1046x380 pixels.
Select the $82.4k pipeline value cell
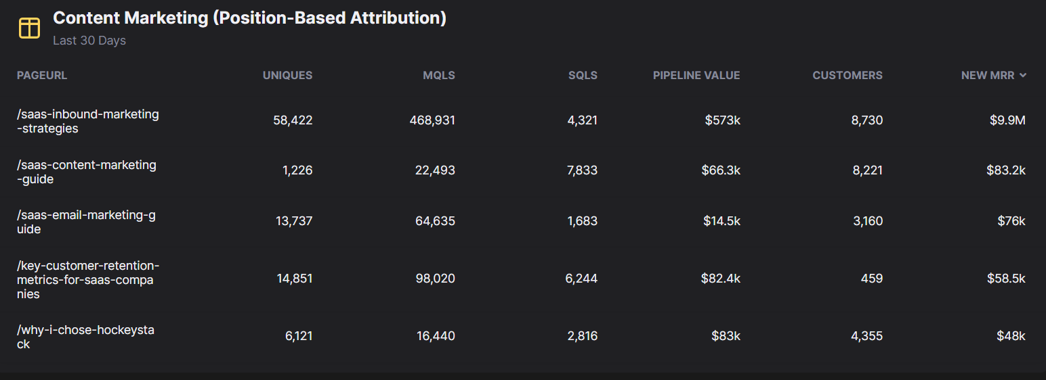(x=721, y=279)
